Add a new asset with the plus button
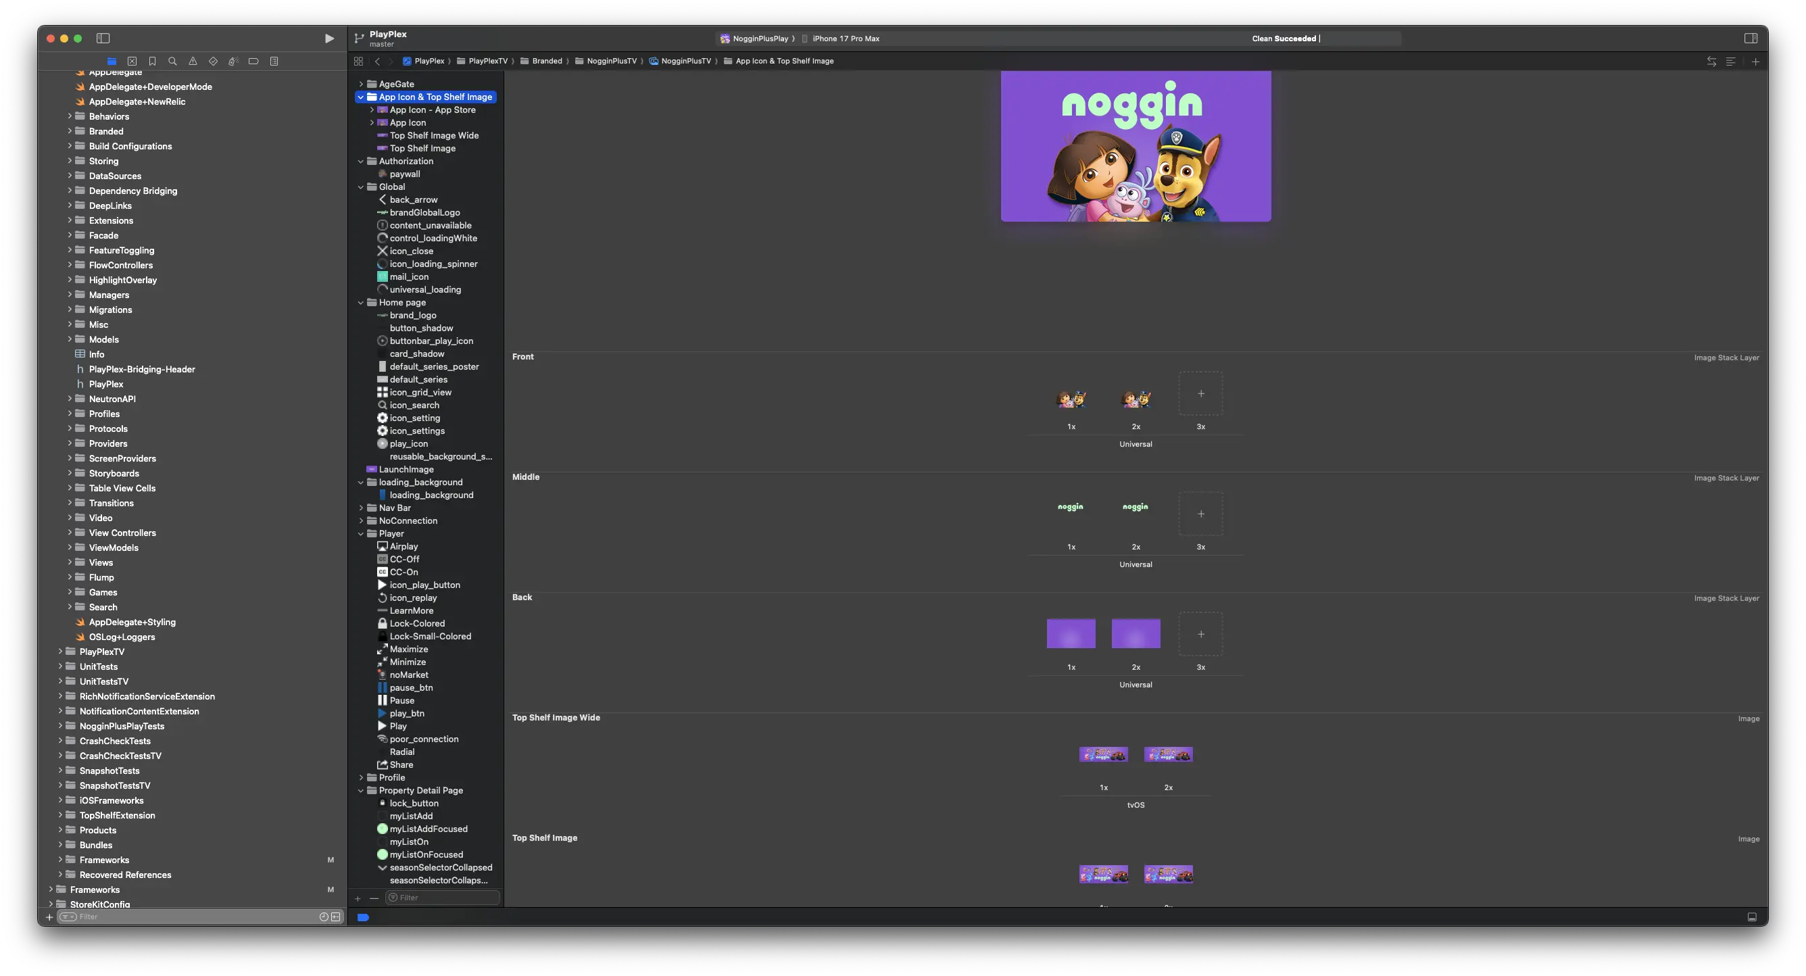 point(358,898)
